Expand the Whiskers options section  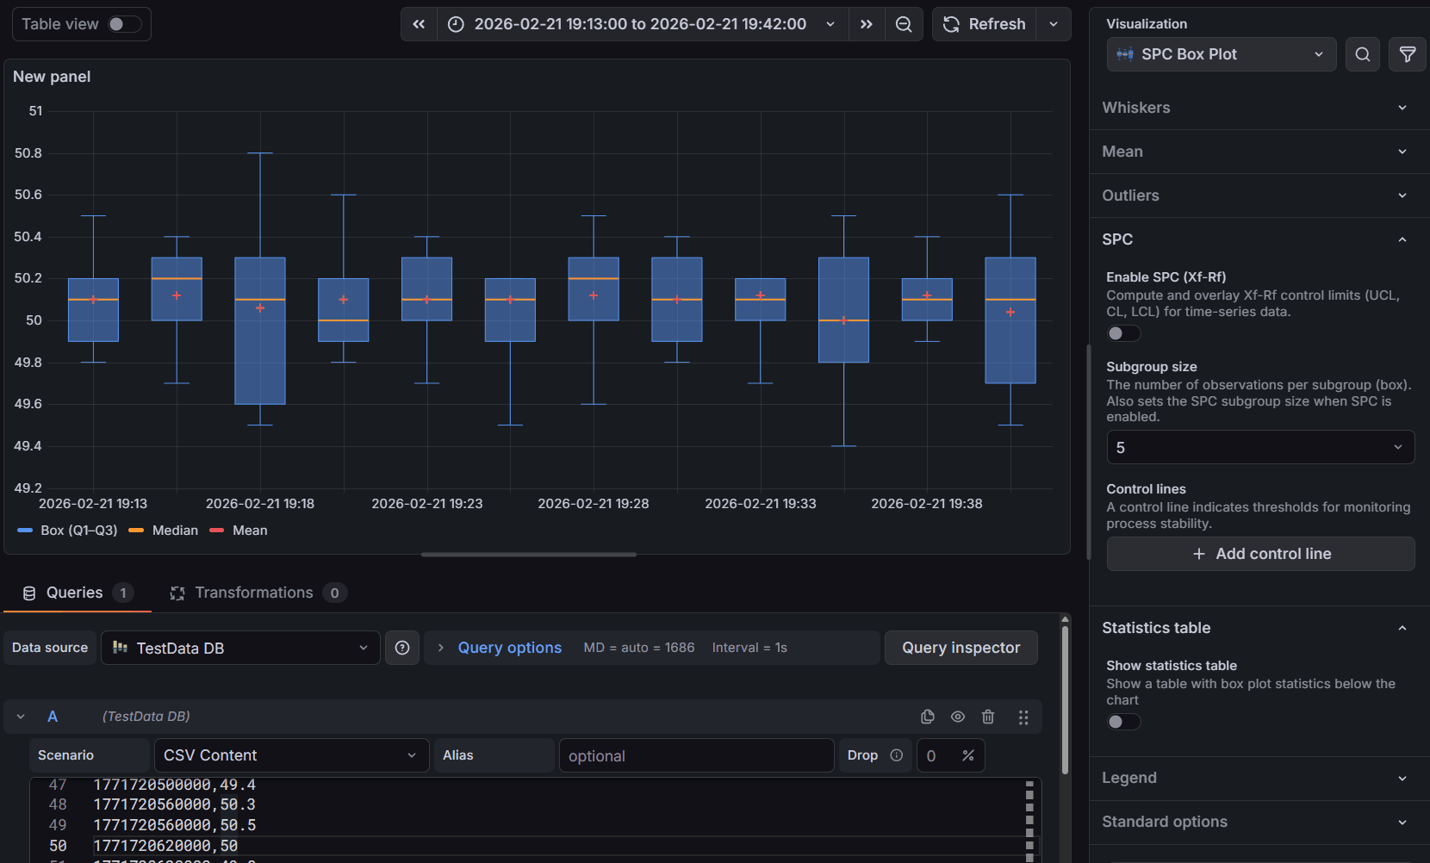[x=1259, y=108]
